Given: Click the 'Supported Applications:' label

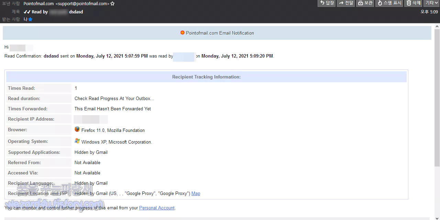Looking at the screenshot, I should point(34,152).
